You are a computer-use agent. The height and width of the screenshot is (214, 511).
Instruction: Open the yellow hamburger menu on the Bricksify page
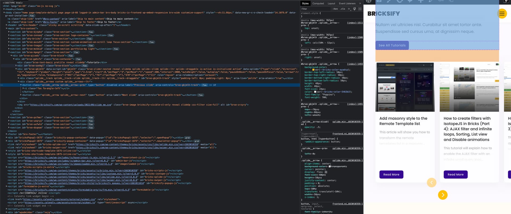point(502,14)
